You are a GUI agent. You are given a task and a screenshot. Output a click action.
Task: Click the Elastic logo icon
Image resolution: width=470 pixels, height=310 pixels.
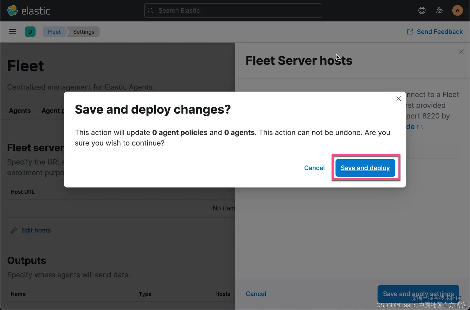click(x=12, y=11)
